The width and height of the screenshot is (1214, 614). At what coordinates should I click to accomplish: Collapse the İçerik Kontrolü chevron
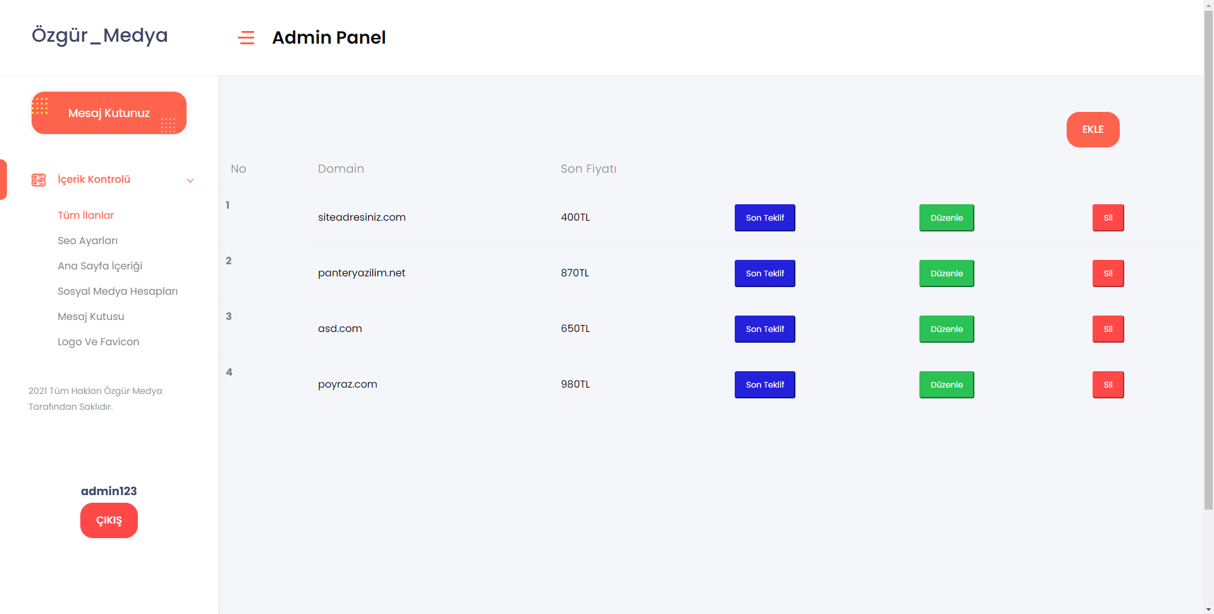190,180
